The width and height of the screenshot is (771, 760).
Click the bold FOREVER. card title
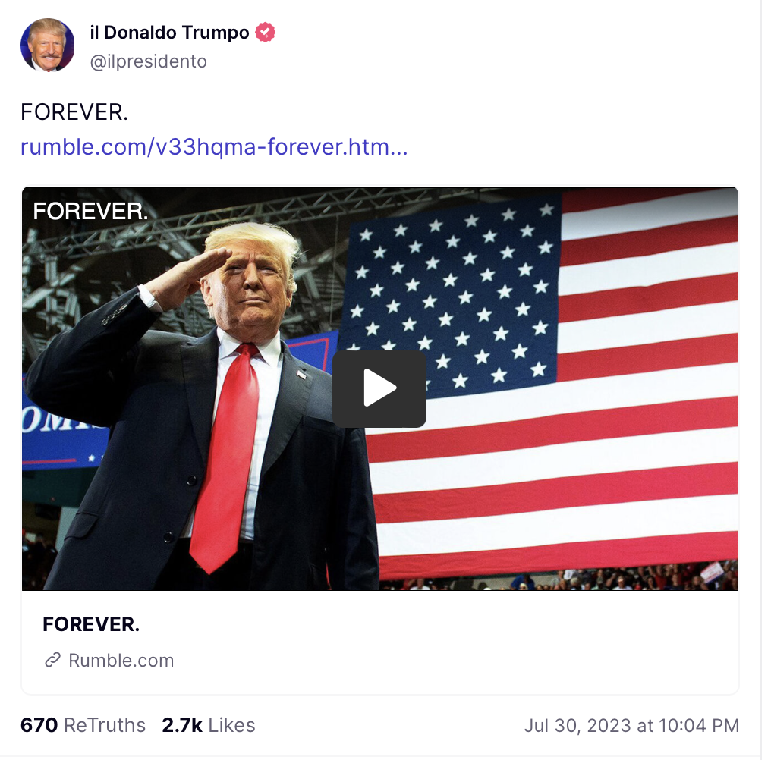click(91, 623)
